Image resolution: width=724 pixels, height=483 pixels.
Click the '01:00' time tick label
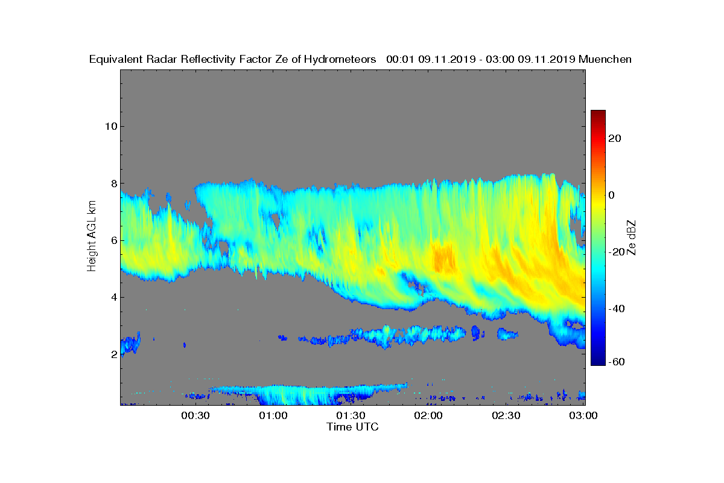click(273, 416)
